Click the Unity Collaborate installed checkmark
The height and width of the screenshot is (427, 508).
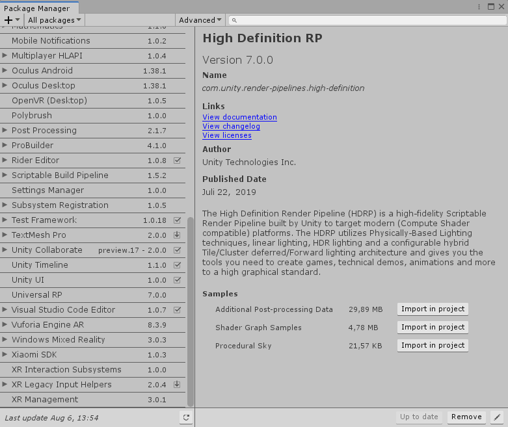click(177, 250)
